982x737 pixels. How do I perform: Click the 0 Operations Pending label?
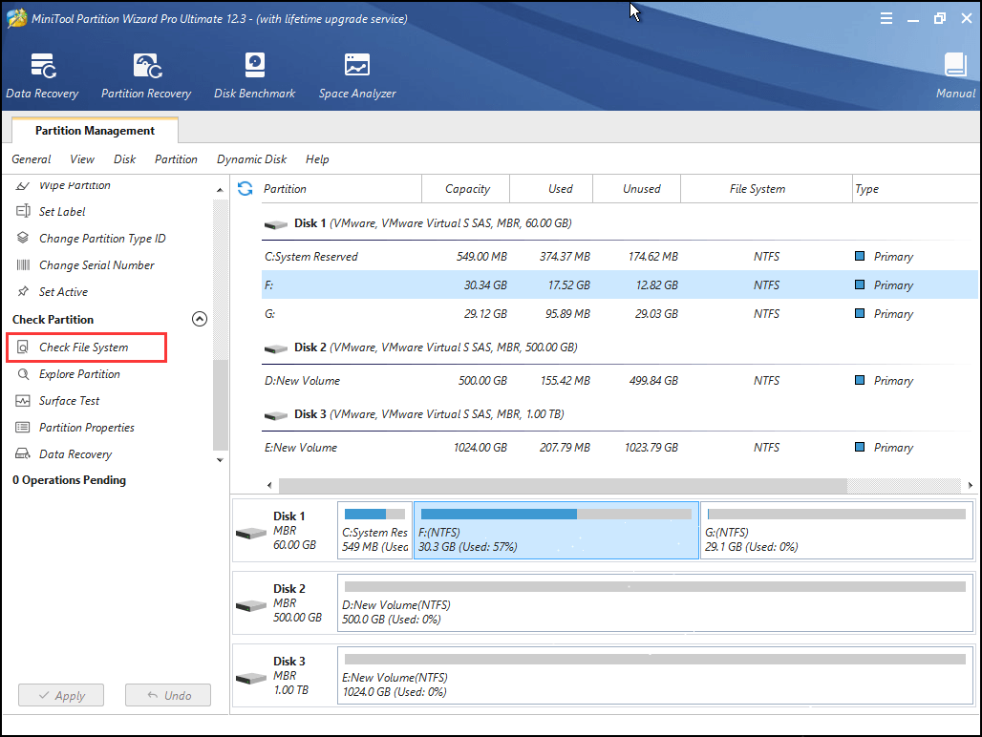[x=69, y=480]
